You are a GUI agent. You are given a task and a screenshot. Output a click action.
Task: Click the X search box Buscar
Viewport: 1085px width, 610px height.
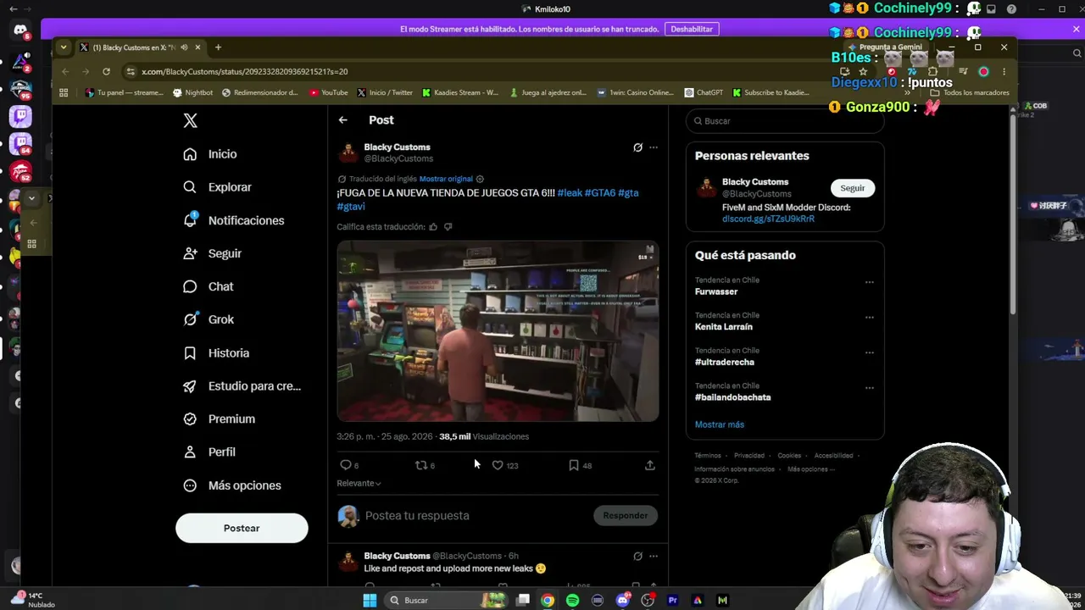(x=785, y=121)
